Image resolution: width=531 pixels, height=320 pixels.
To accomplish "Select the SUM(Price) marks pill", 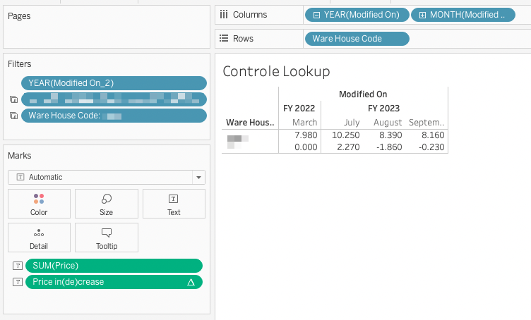I will coord(114,266).
